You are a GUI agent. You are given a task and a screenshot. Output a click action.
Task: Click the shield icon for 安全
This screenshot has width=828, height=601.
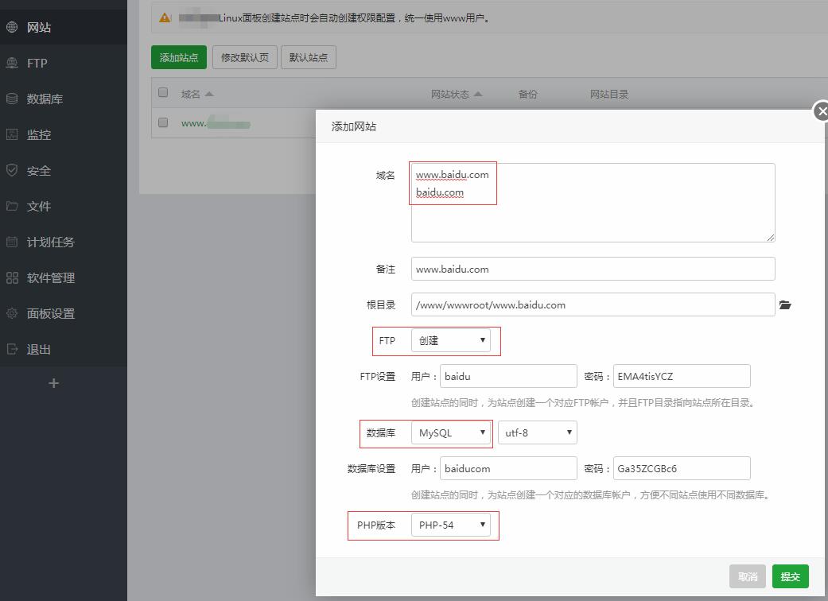12,170
